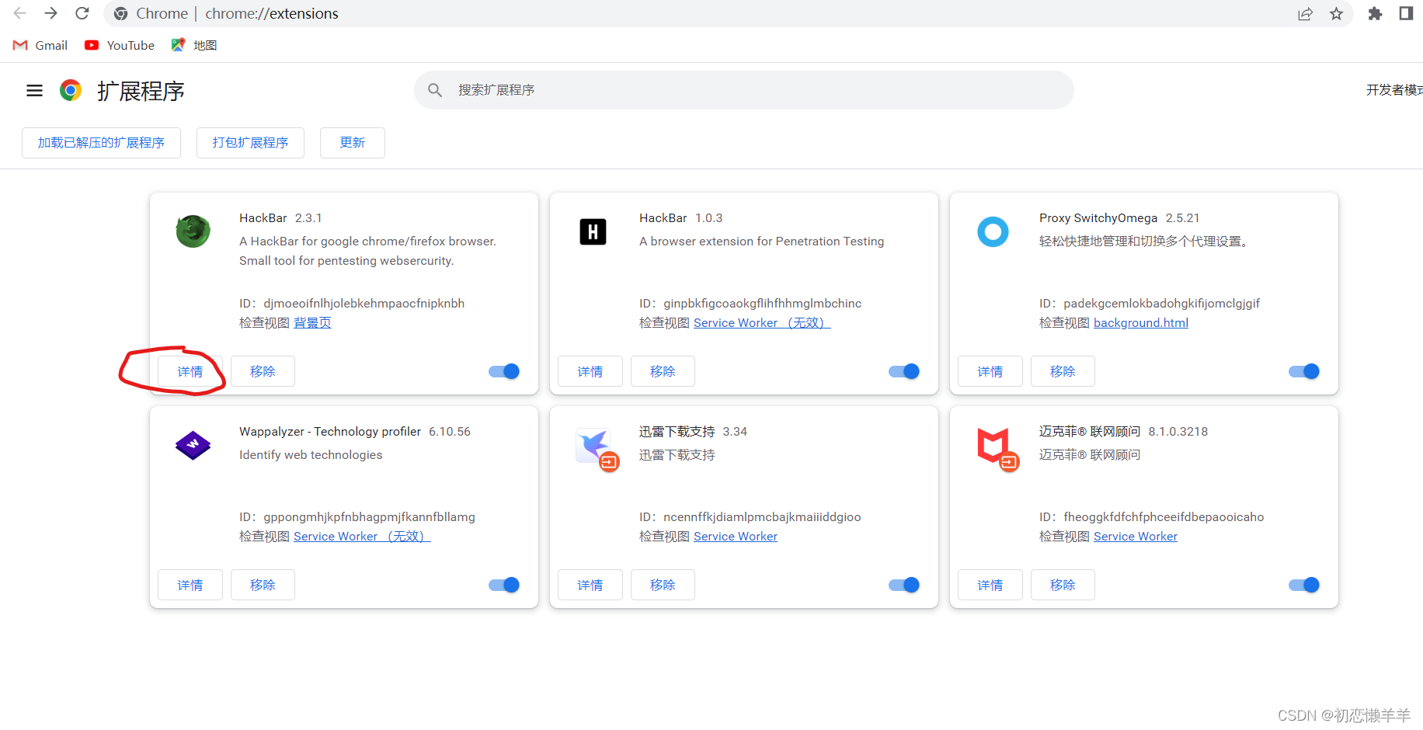The width and height of the screenshot is (1423, 730).
Task: Click the magnifier icon in the search box
Action: point(435,90)
